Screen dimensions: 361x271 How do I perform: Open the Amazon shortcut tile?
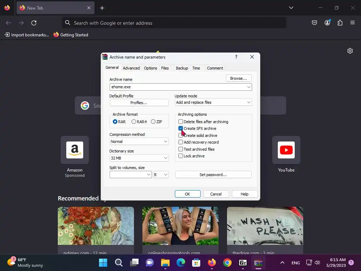tap(75, 150)
